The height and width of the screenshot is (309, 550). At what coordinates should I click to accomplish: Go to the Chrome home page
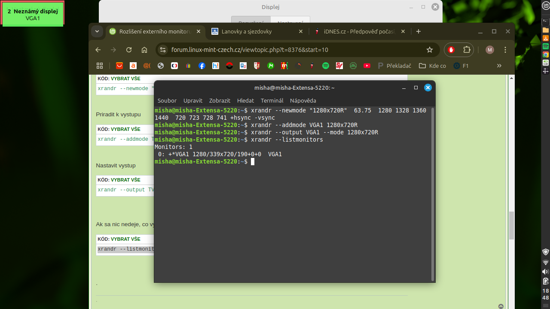(x=144, y=50)
